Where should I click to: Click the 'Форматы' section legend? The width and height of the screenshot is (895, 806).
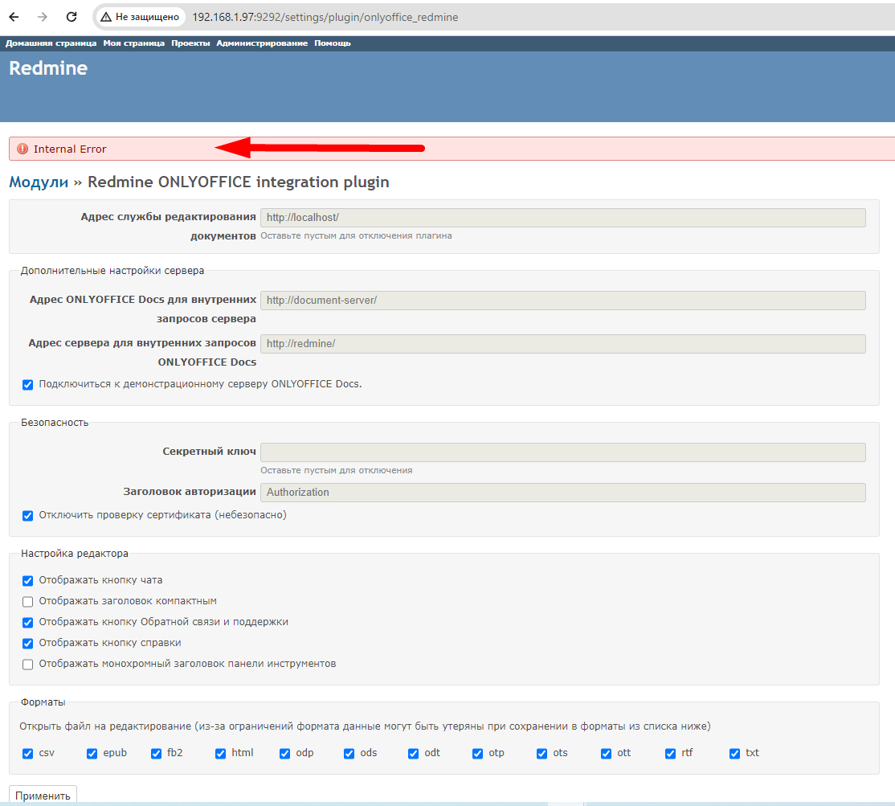click(x=43, y=702)
